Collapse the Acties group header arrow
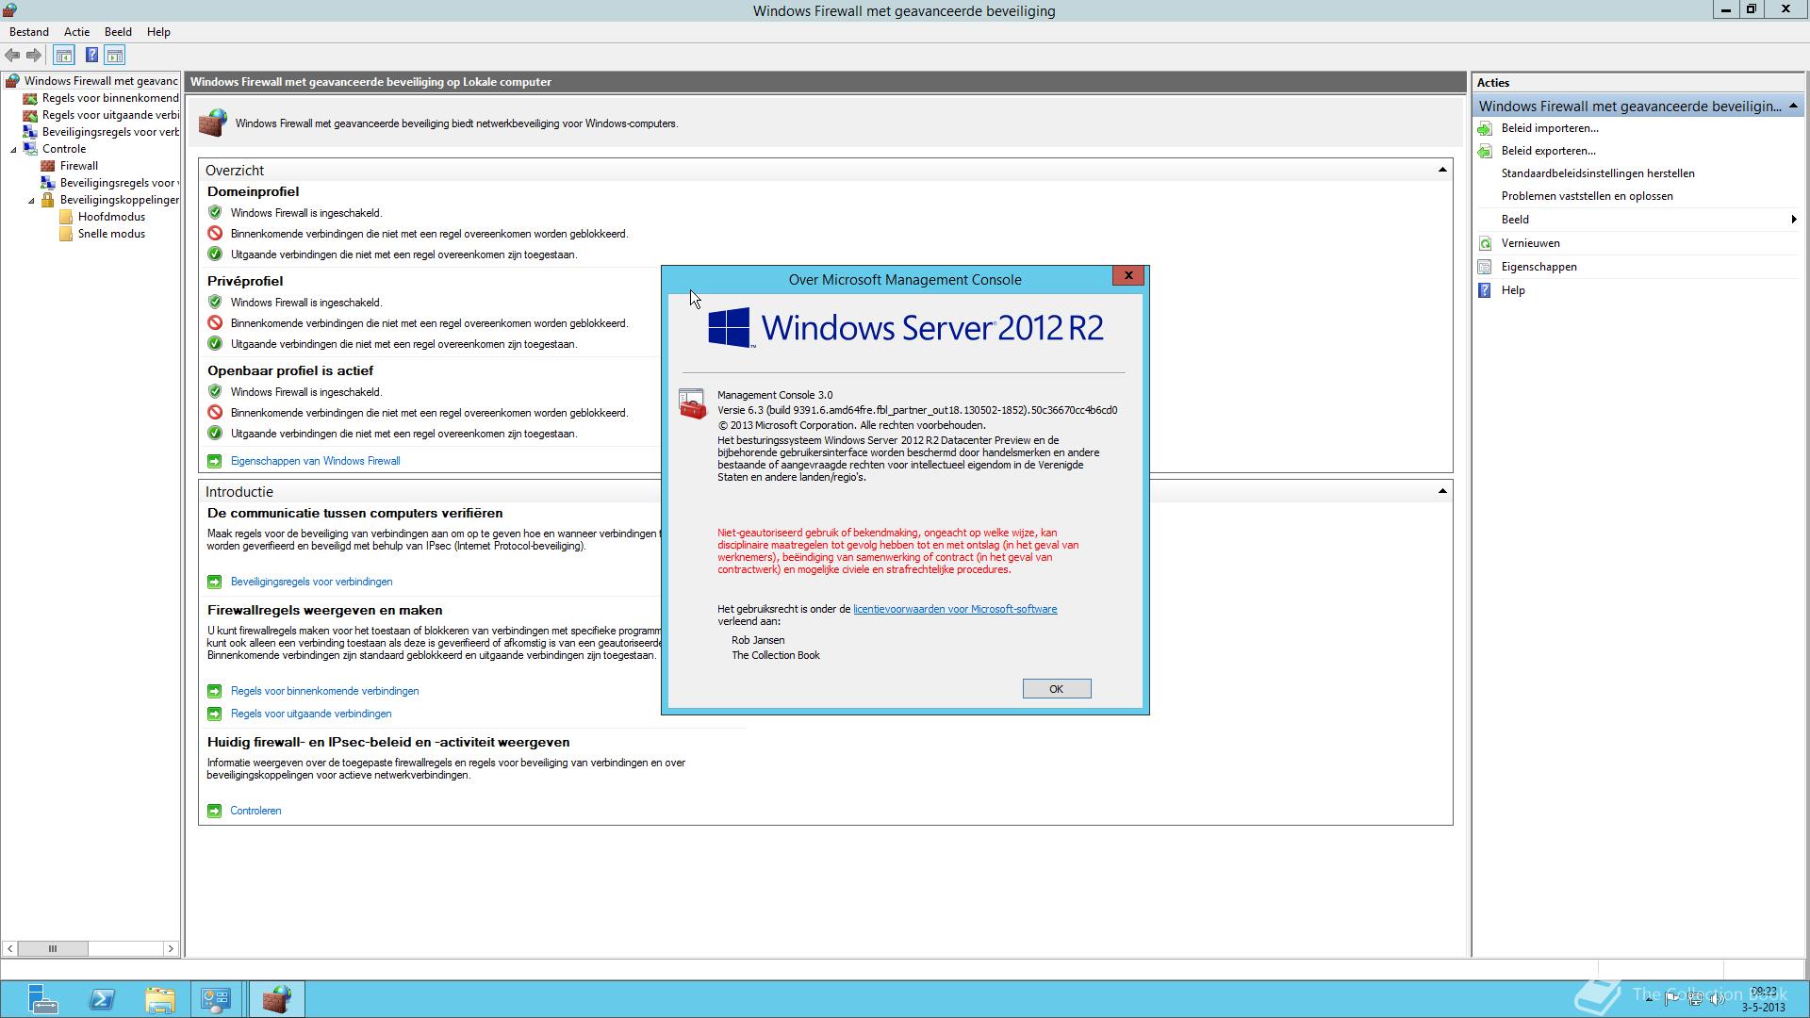Image resolution: width=1810 pixels, height=1018 pixels. coord(1793,106)
